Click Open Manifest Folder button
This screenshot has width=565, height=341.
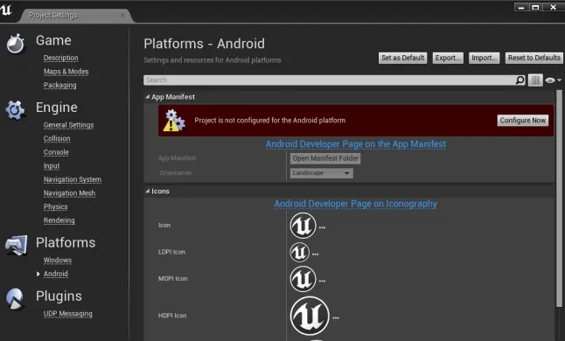click(x=325, y=158)
